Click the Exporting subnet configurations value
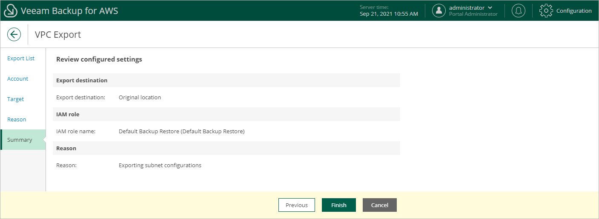The width and height of the screenshot is (599, 219). coord(160,165)
